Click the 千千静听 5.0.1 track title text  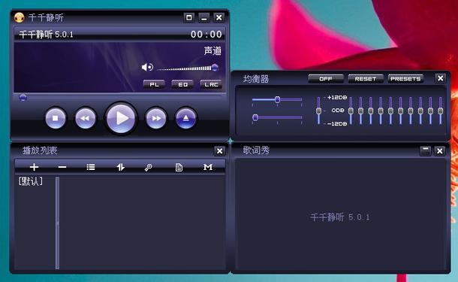click(46, 35)
